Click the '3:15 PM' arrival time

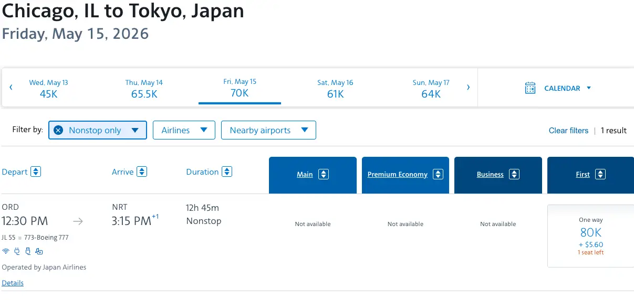pyautogui.click(x=131, y=221)
